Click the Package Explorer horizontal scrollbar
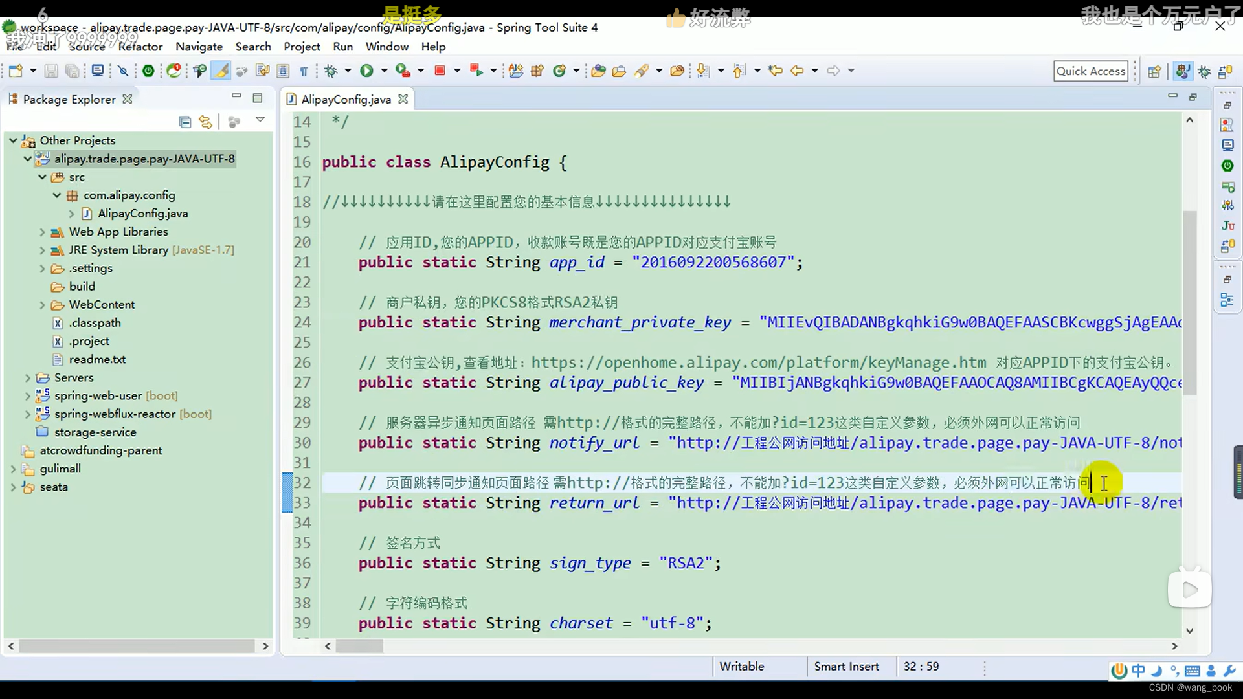This screenshot has width=1243, height=699. coord(137,646)
